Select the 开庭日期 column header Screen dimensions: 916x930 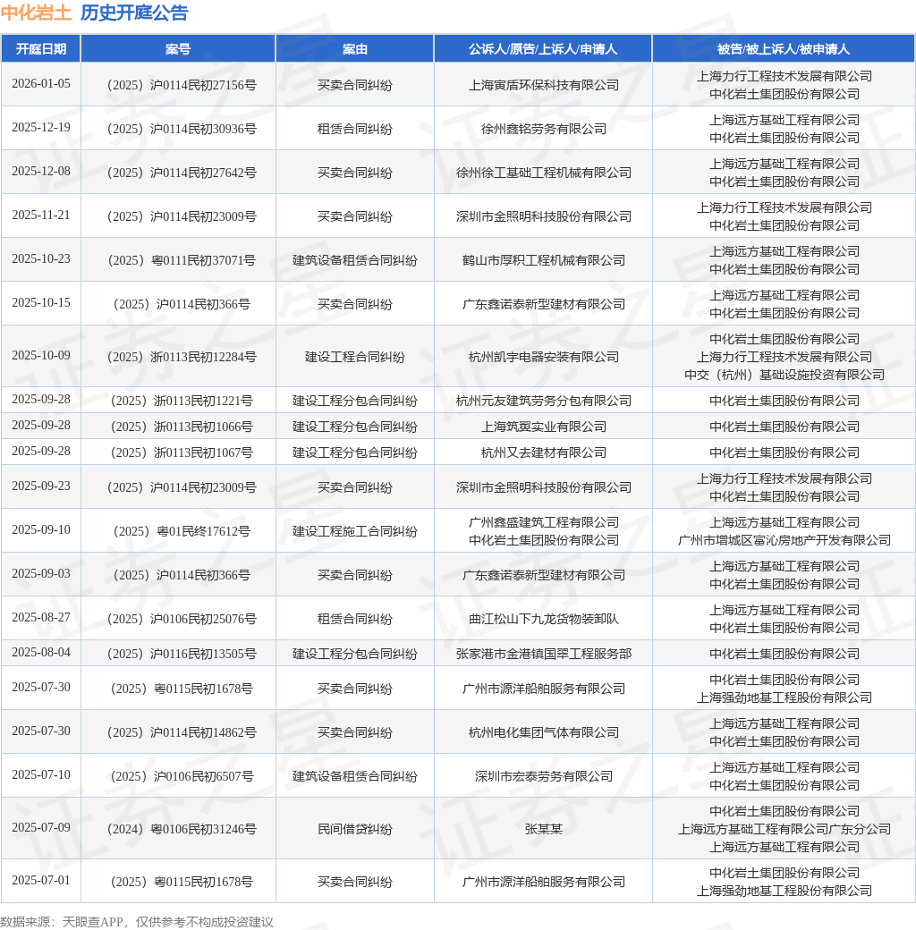[41, 49]
